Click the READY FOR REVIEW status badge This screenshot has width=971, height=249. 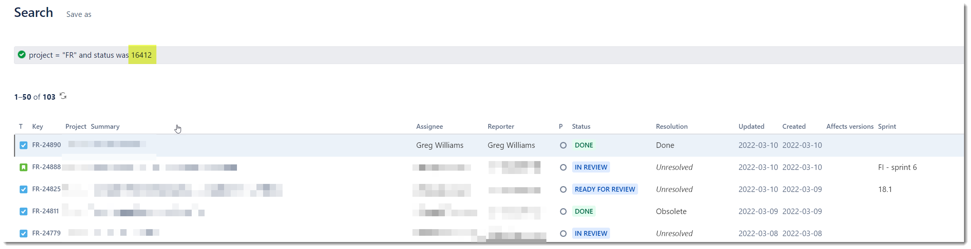coord(605,189)
